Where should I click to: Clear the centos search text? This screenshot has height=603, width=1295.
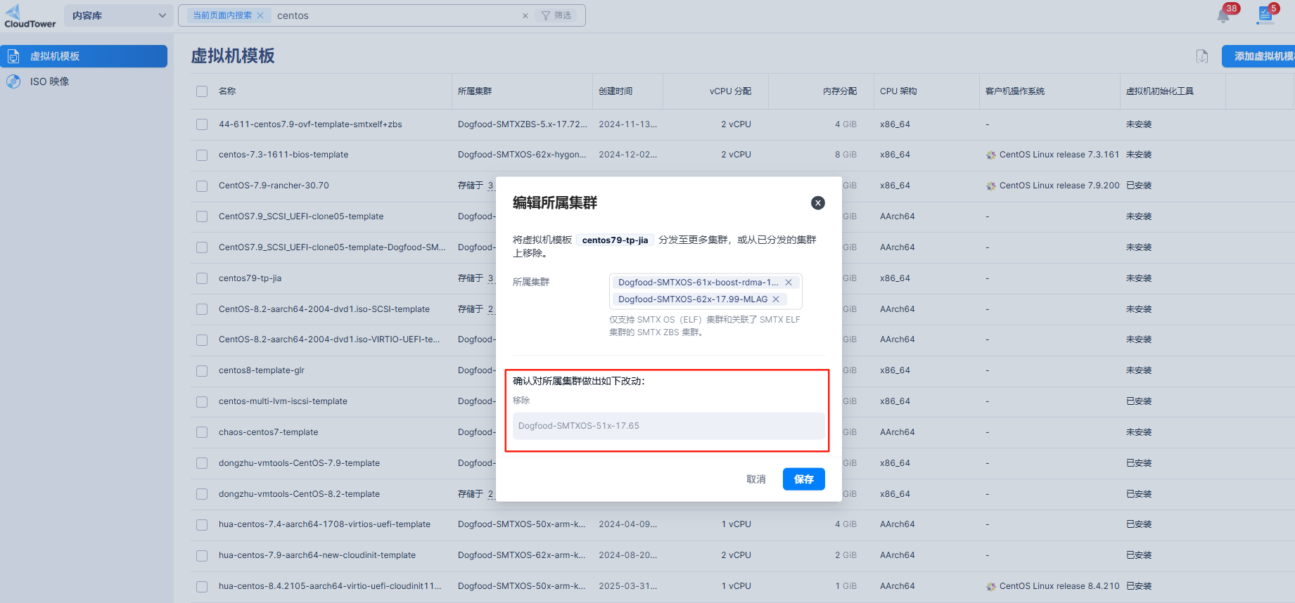coord(525,15)
